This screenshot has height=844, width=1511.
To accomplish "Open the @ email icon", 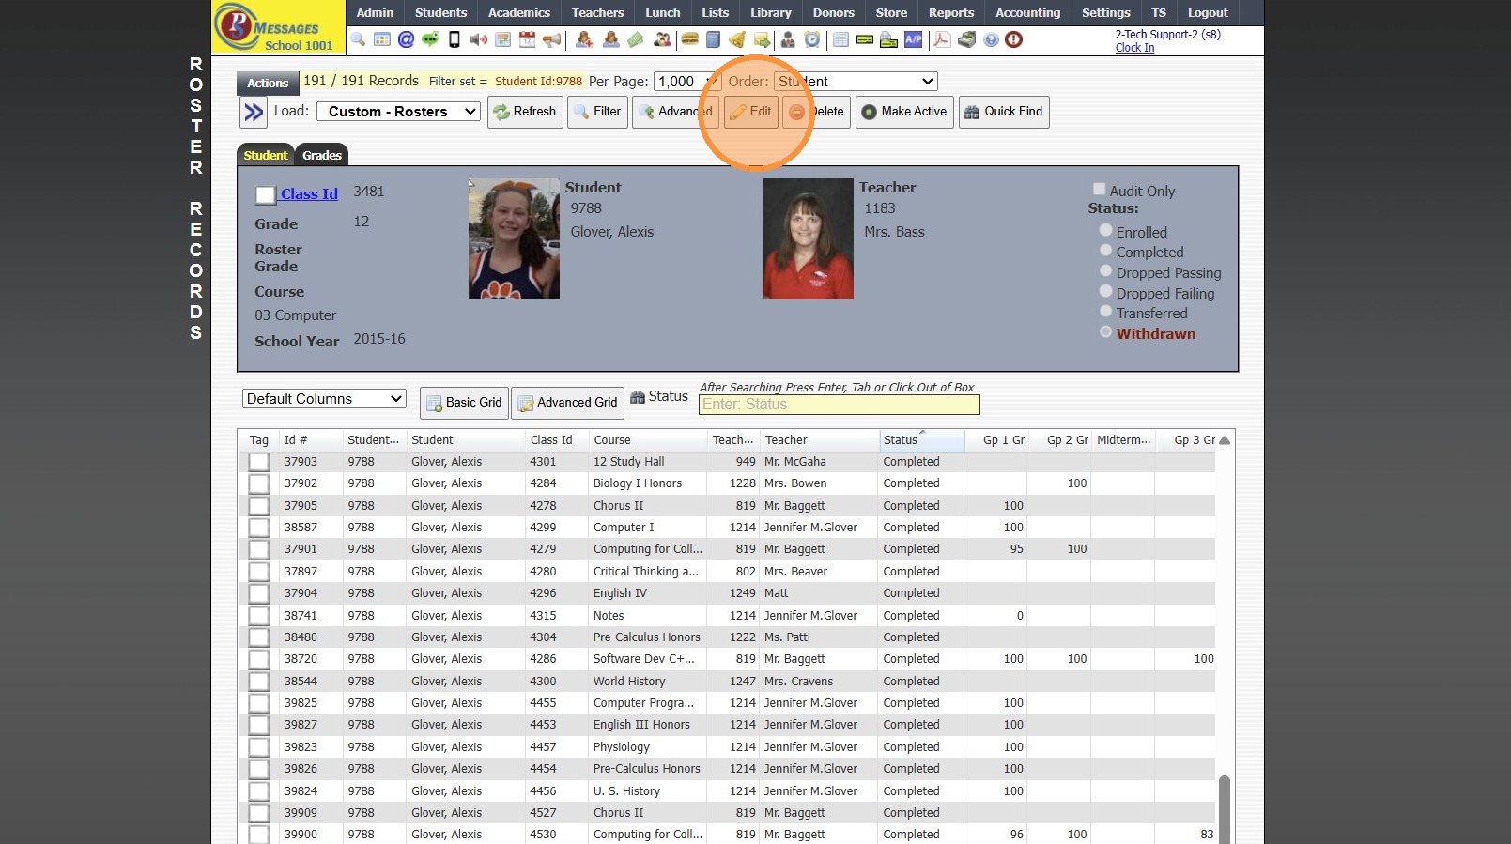I will pyautogui.click(x=406, y=39).
